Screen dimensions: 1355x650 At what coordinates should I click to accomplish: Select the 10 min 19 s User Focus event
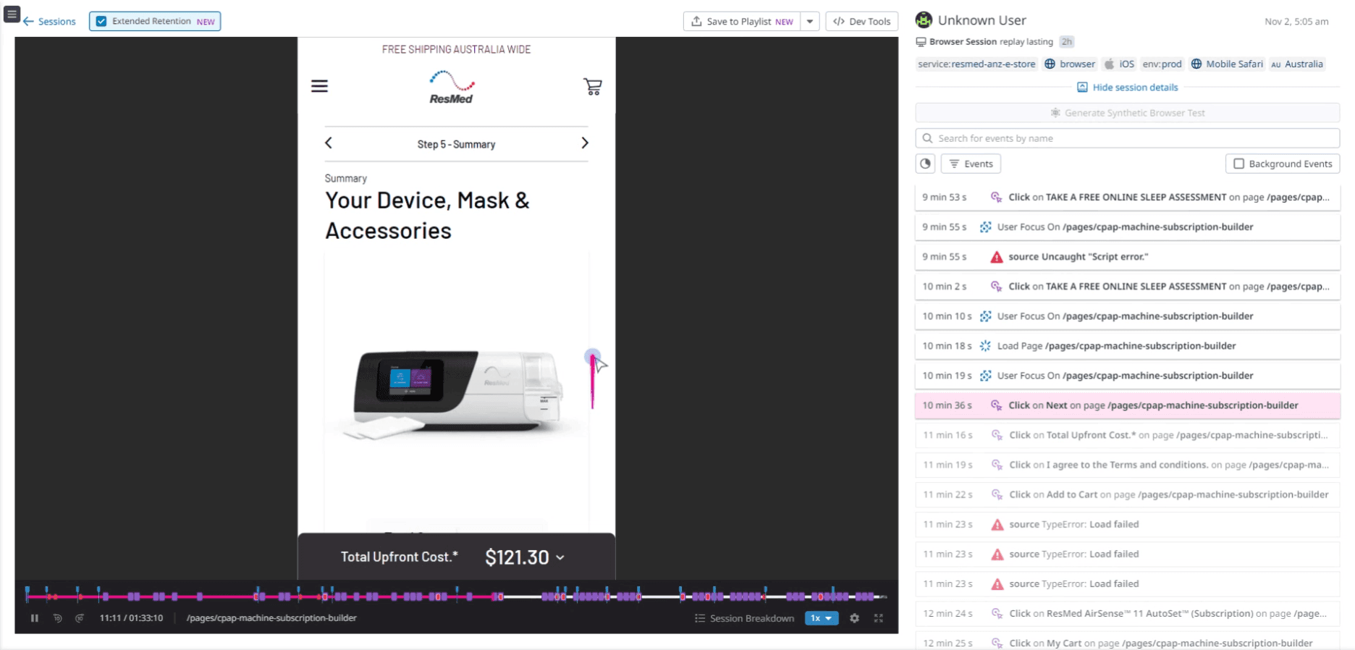coord(1127,375)
